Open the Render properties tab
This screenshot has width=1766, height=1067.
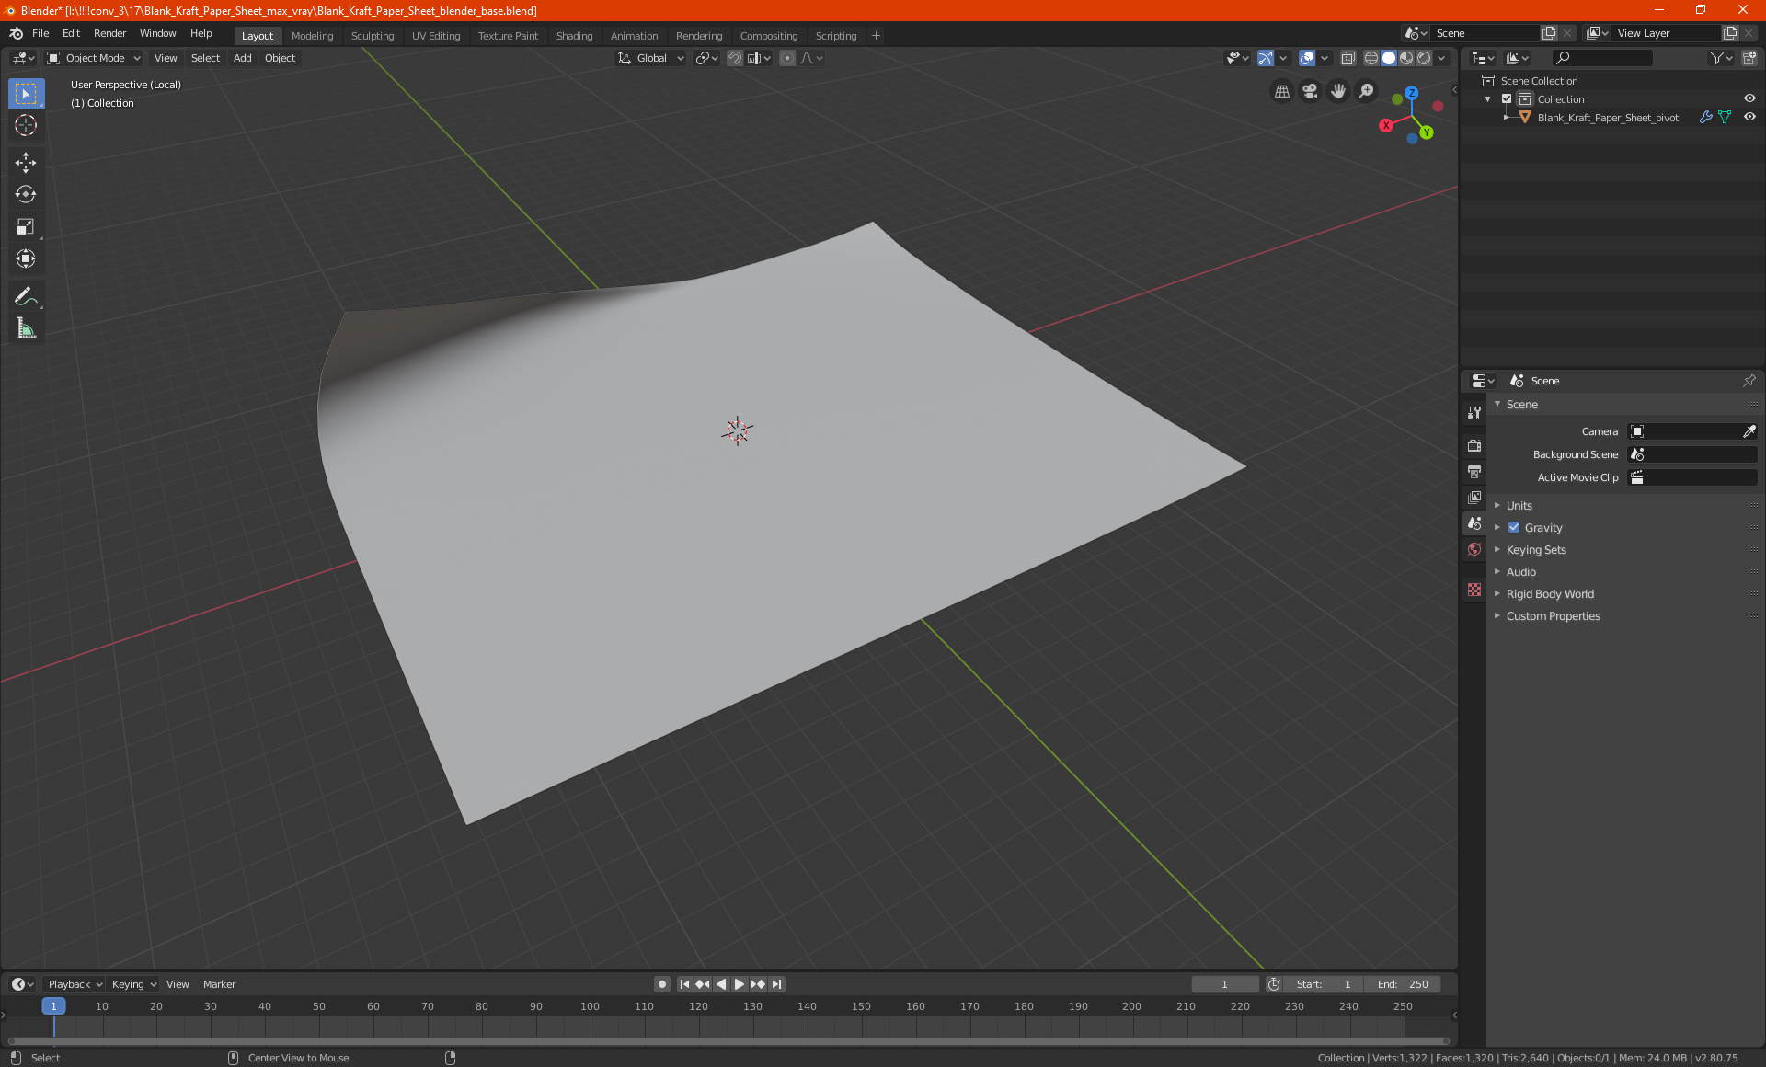tap(1474, 446)
